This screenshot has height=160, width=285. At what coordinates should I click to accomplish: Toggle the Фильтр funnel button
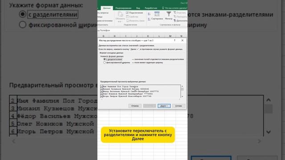[x=169, y=16]
